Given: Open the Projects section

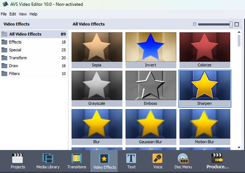Looking at the screenshot, I should click(18, 161).
